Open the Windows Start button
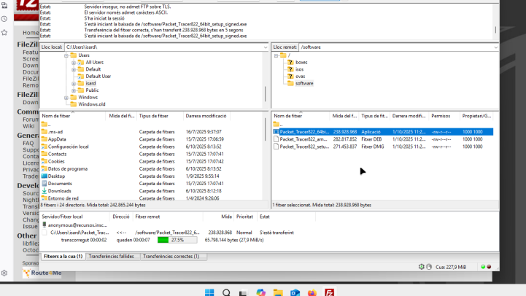The width and height of the screenshot is (526, 296). [x=209, y=292]
